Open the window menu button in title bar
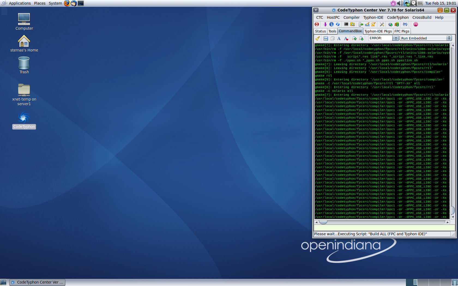This screenshot has width=458, height=286. [316, 10]
